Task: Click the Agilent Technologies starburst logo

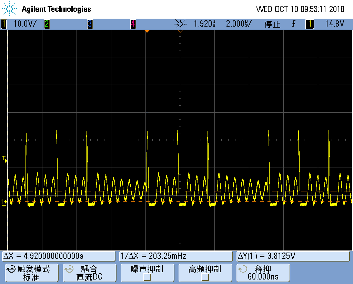Action: (x=9, y=9)
